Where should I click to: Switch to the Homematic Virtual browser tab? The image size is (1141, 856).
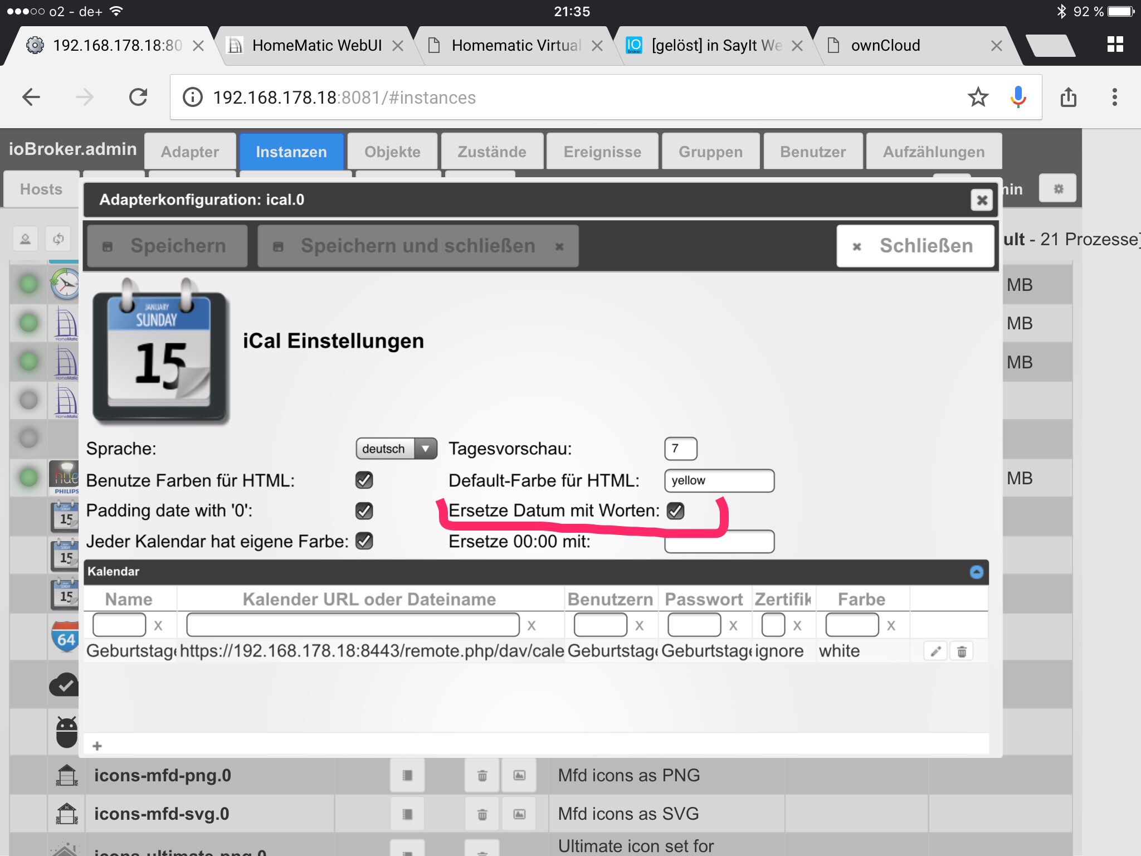click(515, 46)
